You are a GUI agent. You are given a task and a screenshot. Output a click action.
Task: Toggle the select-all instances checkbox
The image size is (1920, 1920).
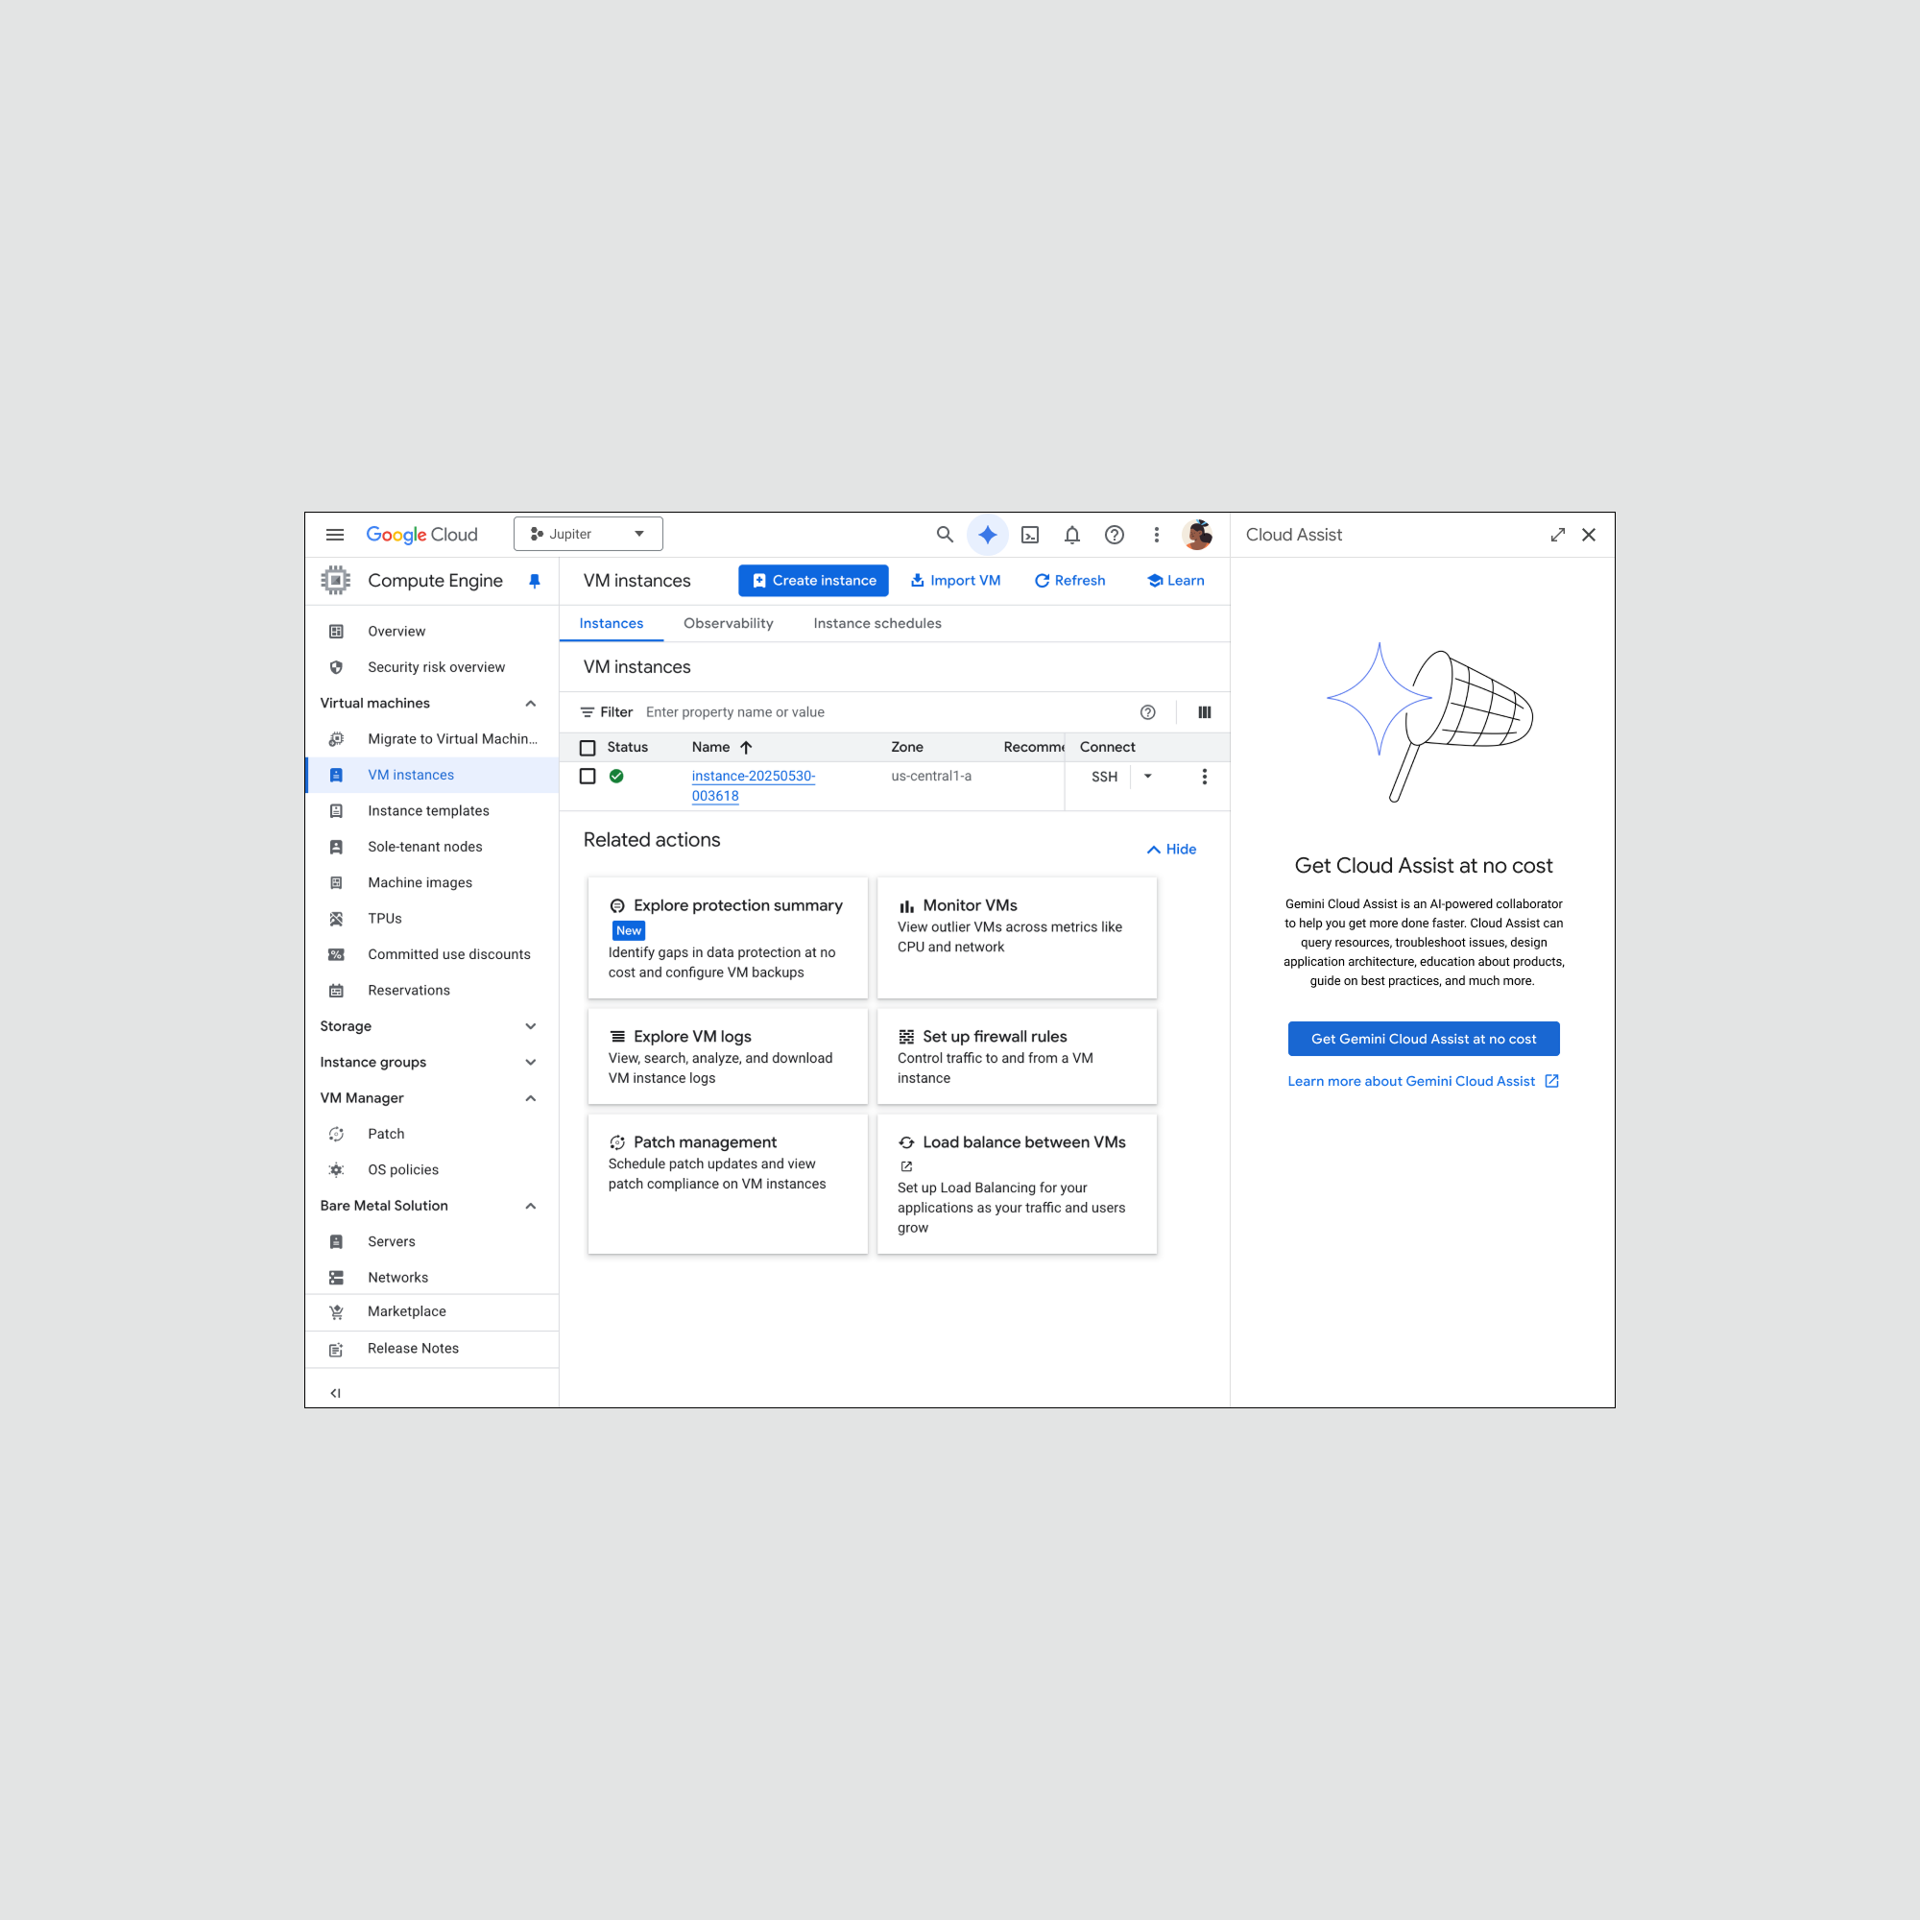coord(588,747)
